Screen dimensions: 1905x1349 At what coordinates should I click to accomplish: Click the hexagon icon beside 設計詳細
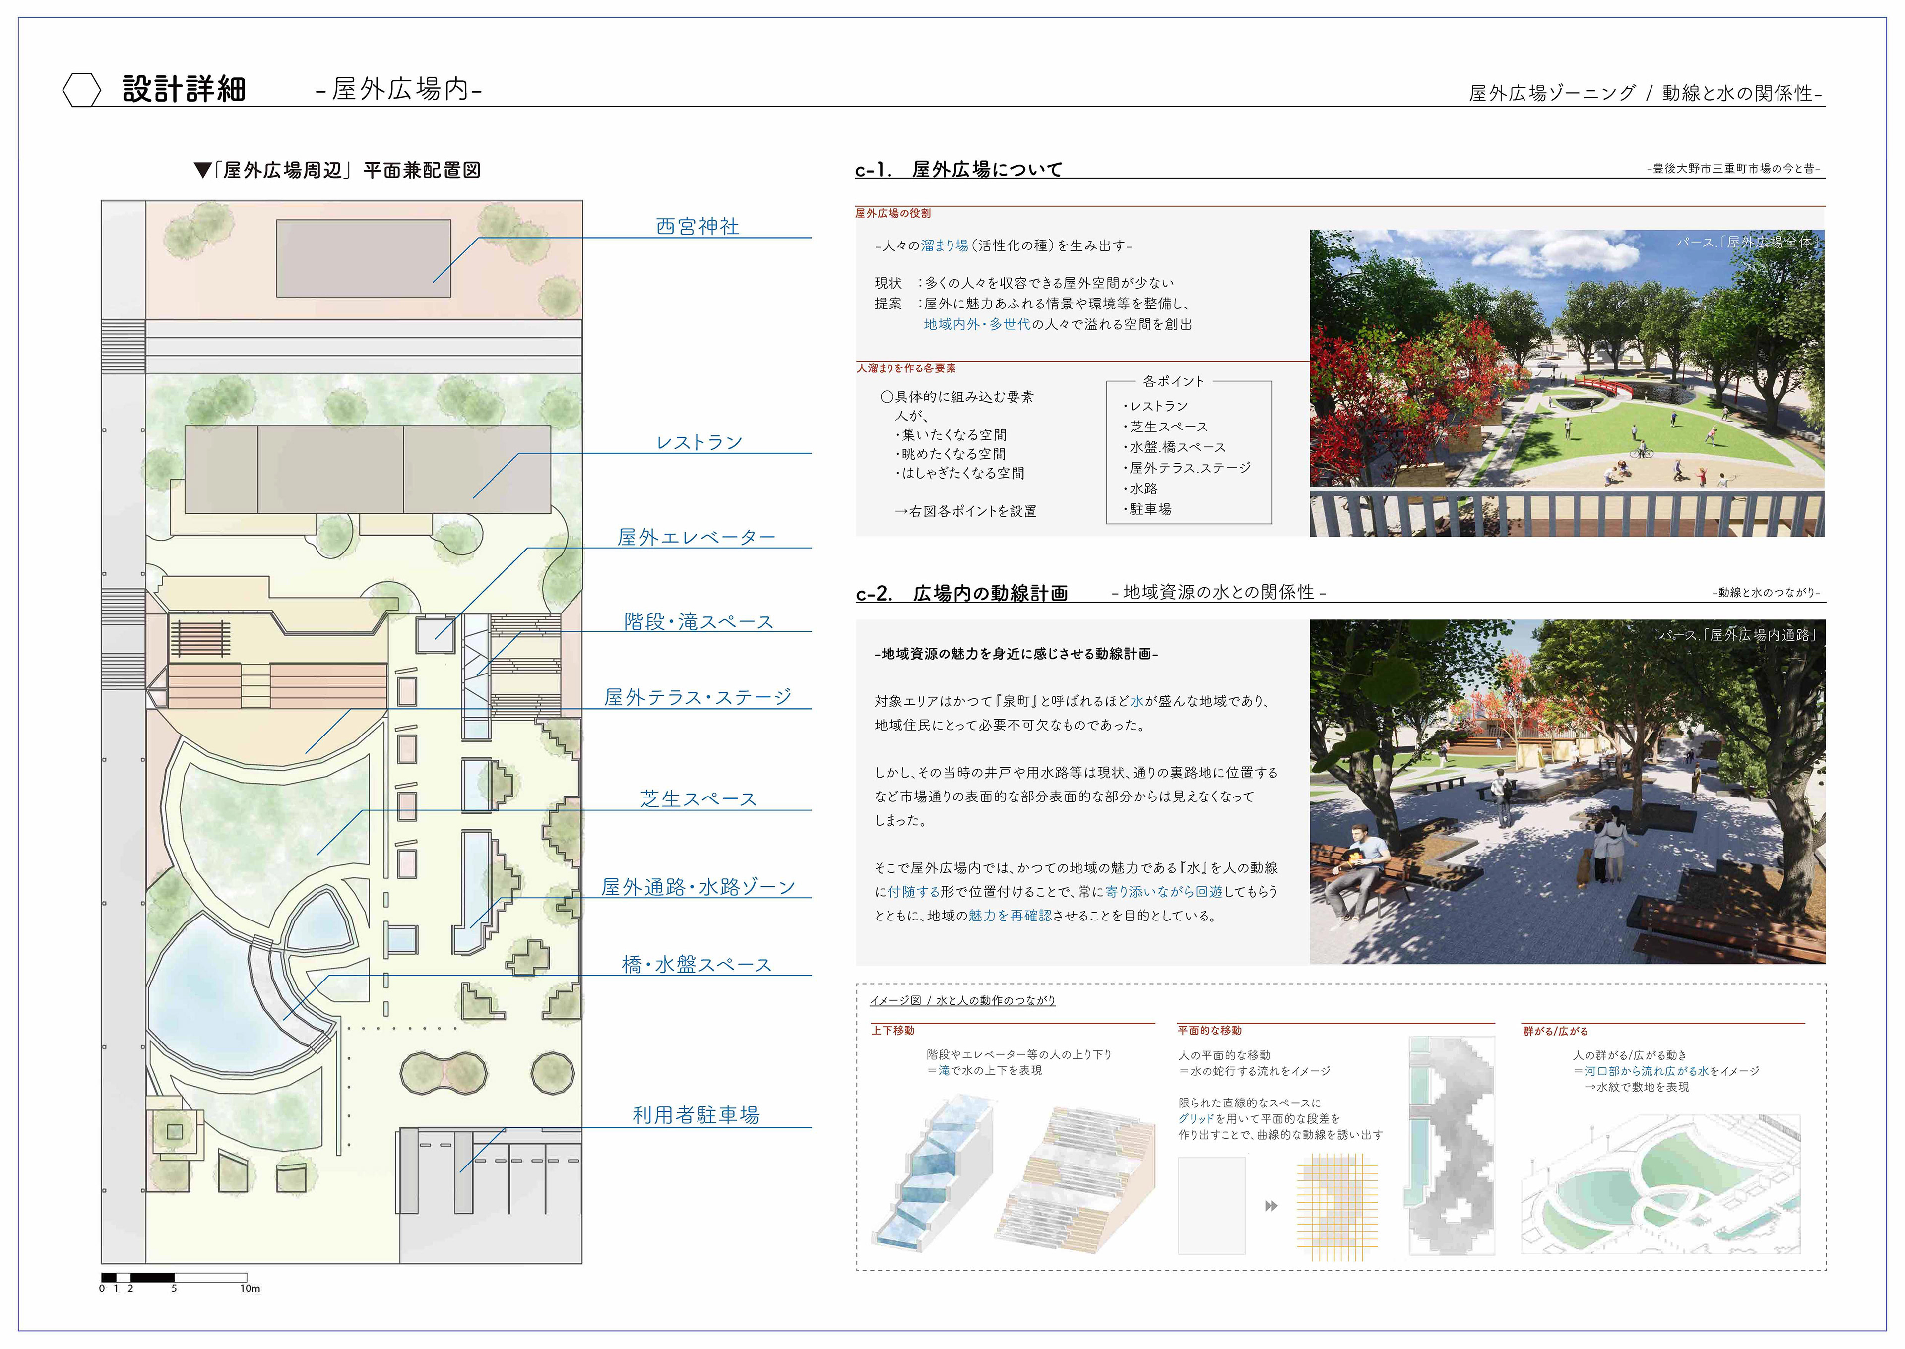coord(81,90)
